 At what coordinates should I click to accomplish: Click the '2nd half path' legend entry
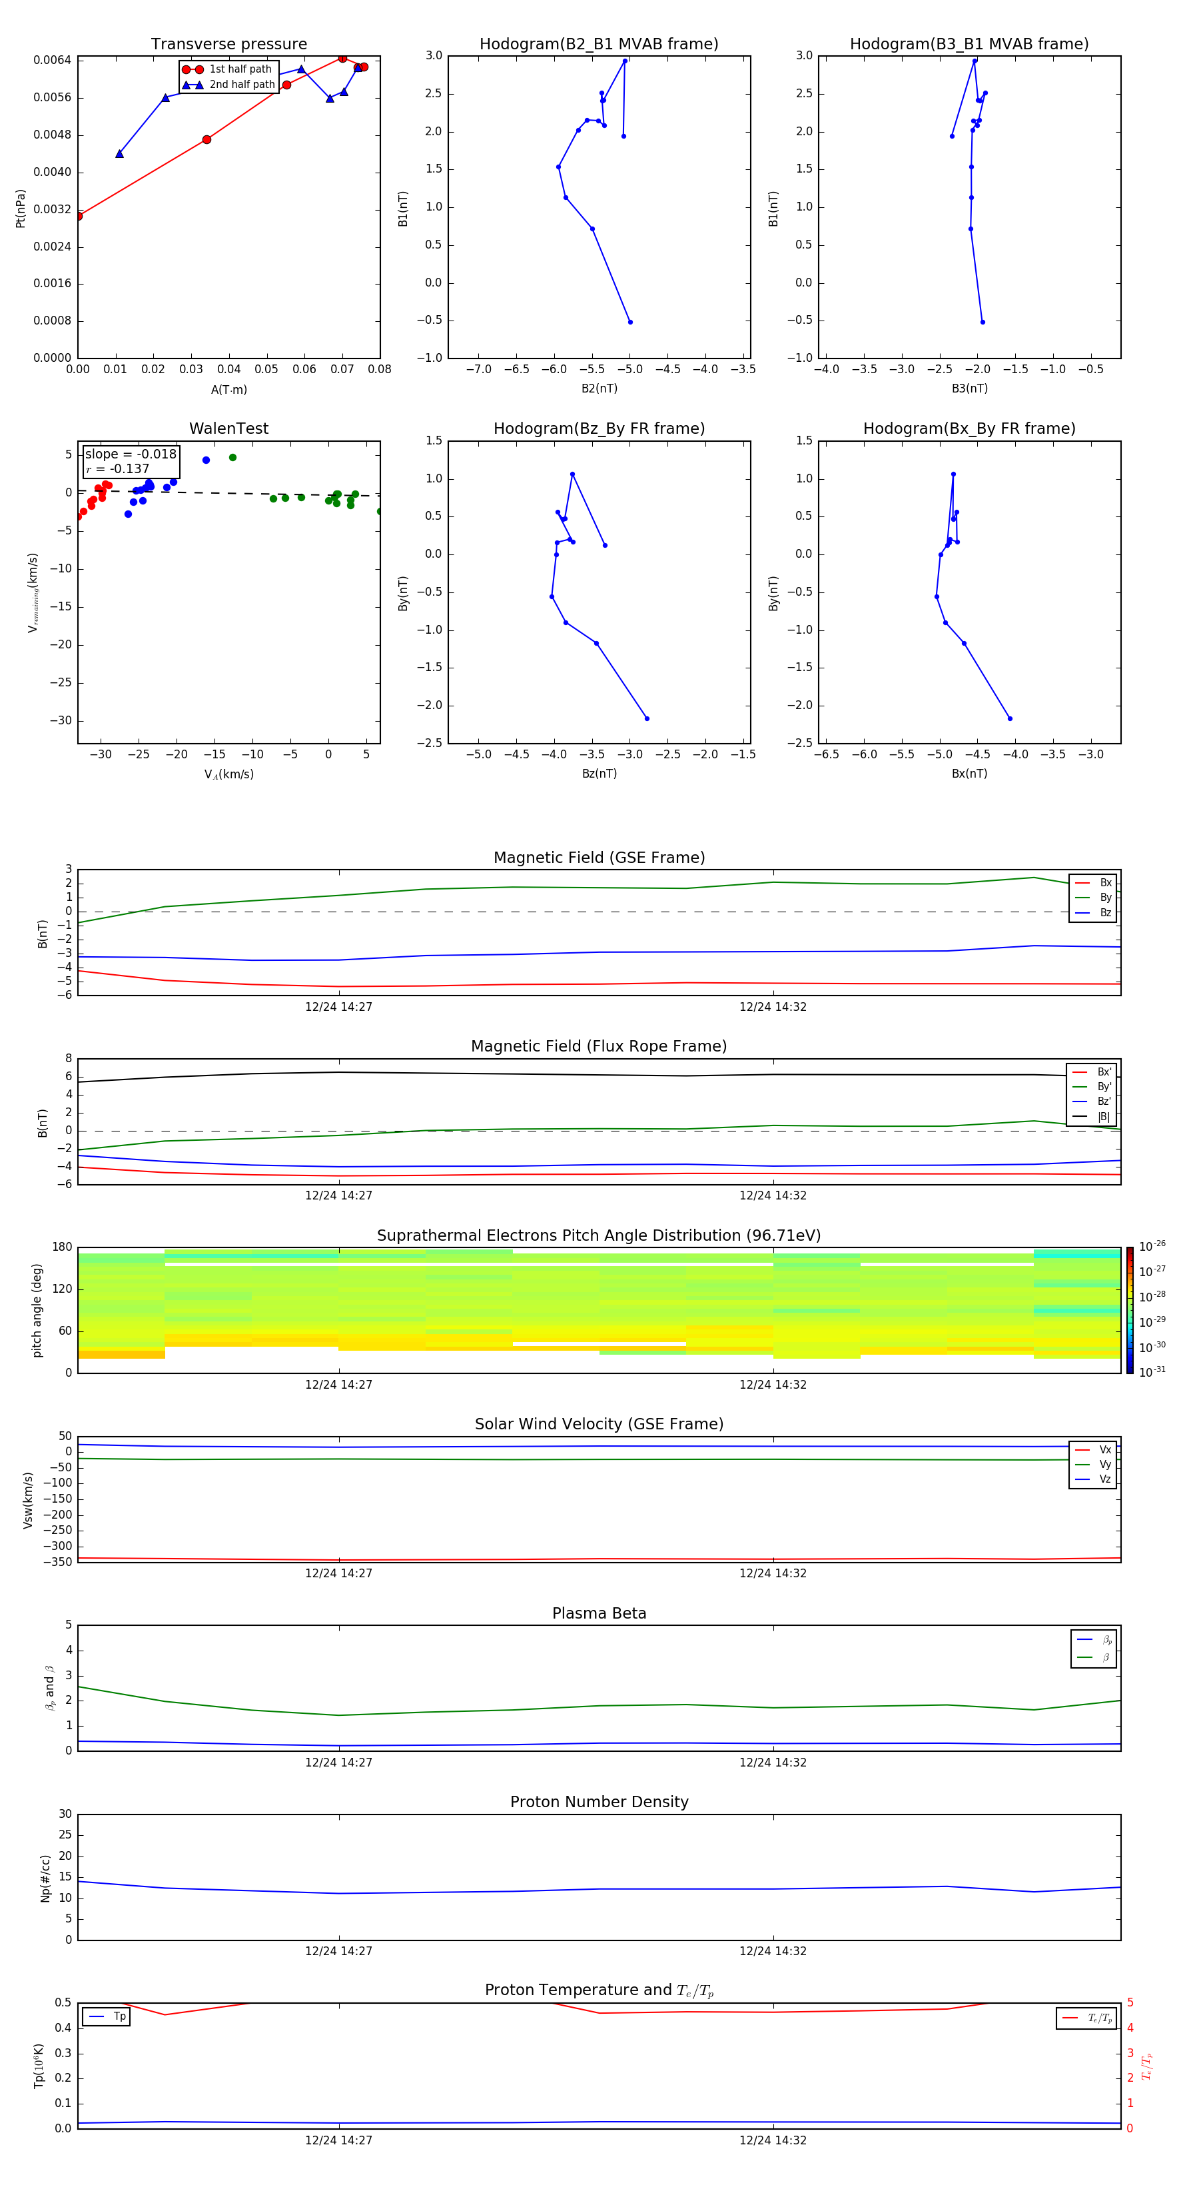coord(228,85)
